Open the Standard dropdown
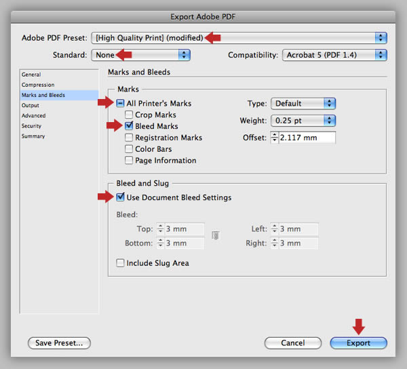 pyautogui.click(x=140, y=55)
